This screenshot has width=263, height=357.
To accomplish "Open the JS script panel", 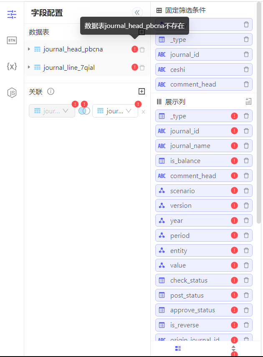I will pyautogui.click(x=12, y=92).
